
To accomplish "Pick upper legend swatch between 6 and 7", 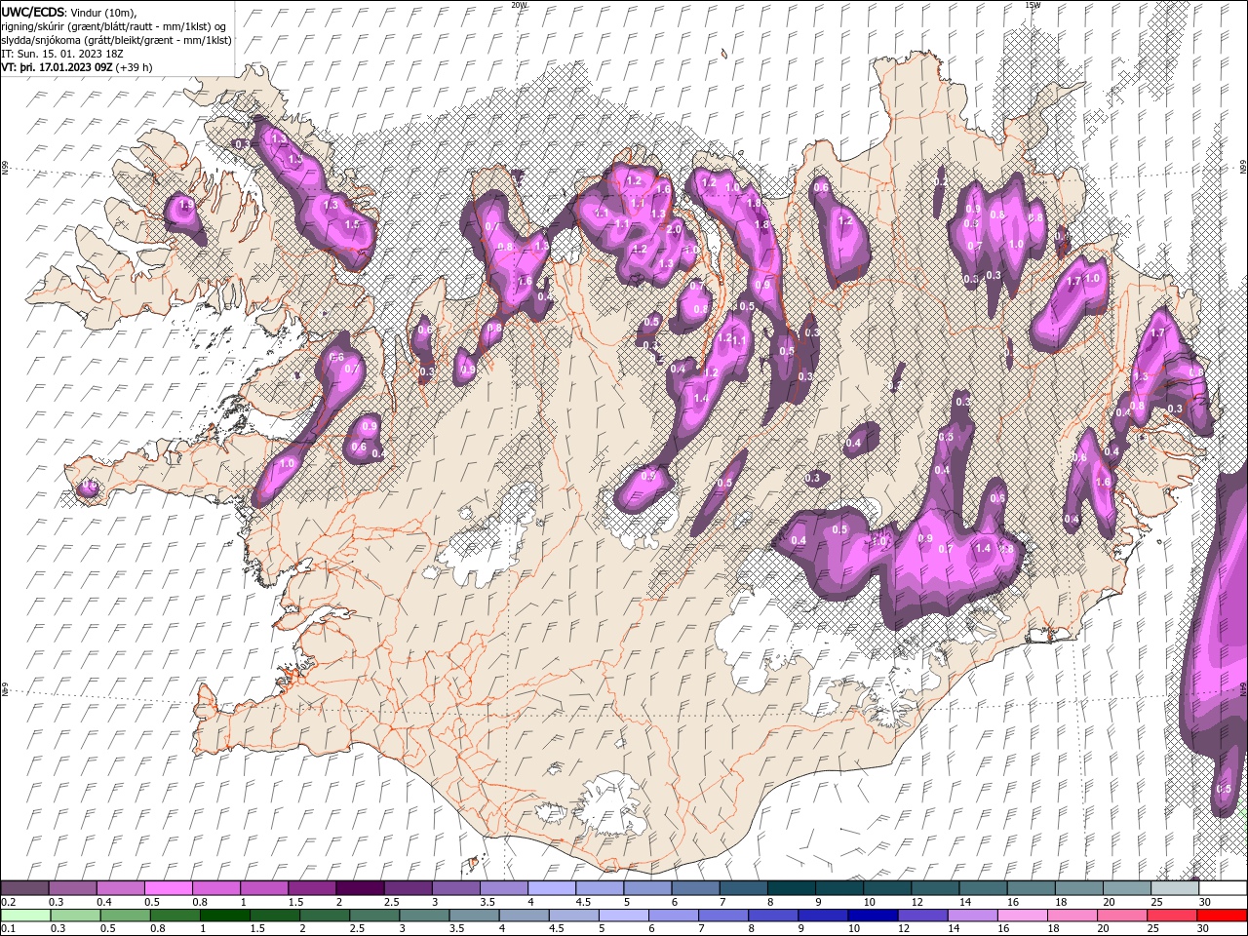I will coord(696,887).
